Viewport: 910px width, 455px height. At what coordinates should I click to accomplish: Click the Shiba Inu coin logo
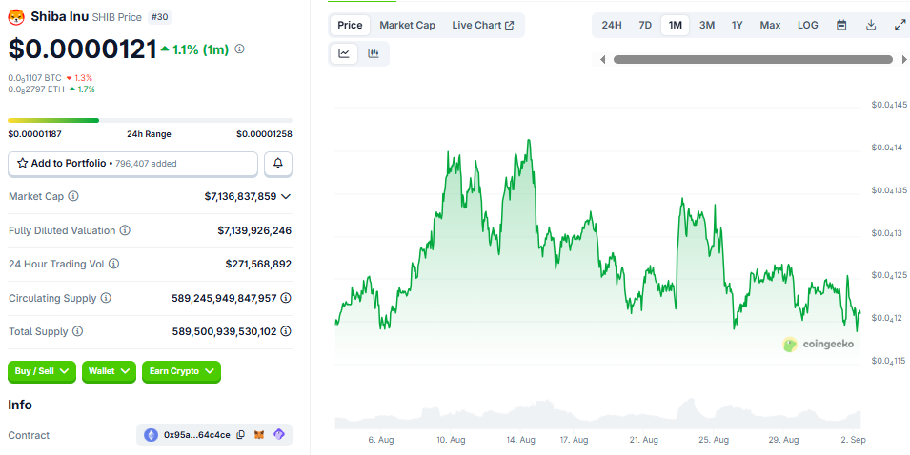16,17
